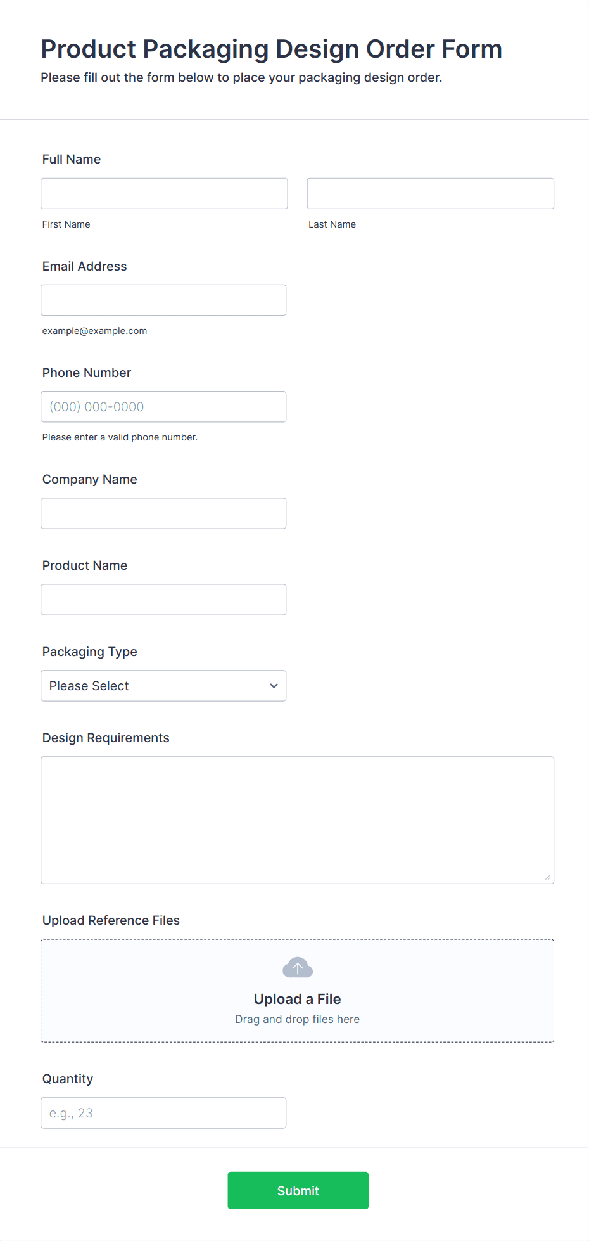Select the Email Address text box
The width and height of the screenshot is (589, 1241).
coord(163,300)
